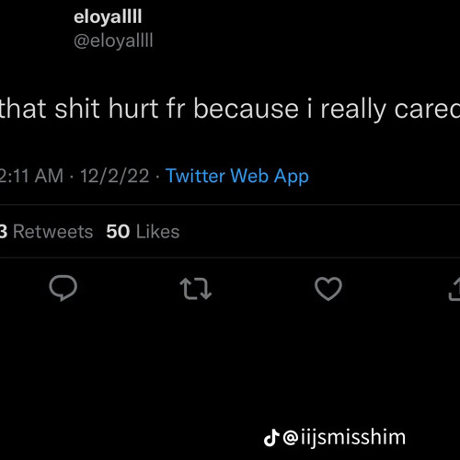460x460 pixels.
Task: Click the word "really" in the tweet
Action: point(353,109)
